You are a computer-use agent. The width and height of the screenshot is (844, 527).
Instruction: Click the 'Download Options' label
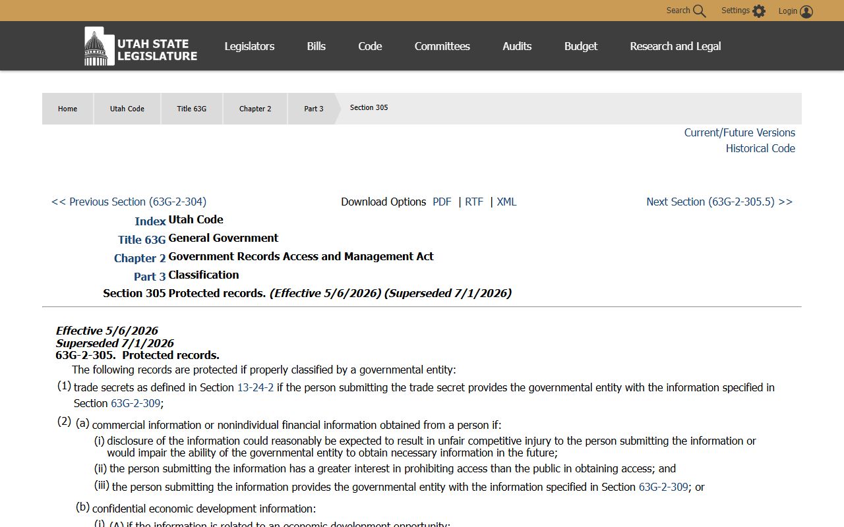point(383,202)
